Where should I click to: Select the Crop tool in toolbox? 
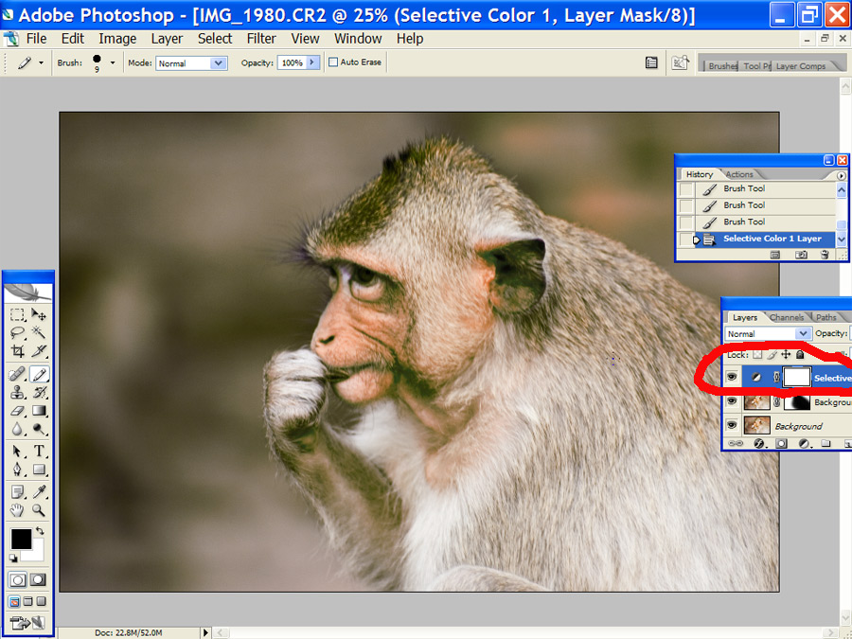point(18,350)
